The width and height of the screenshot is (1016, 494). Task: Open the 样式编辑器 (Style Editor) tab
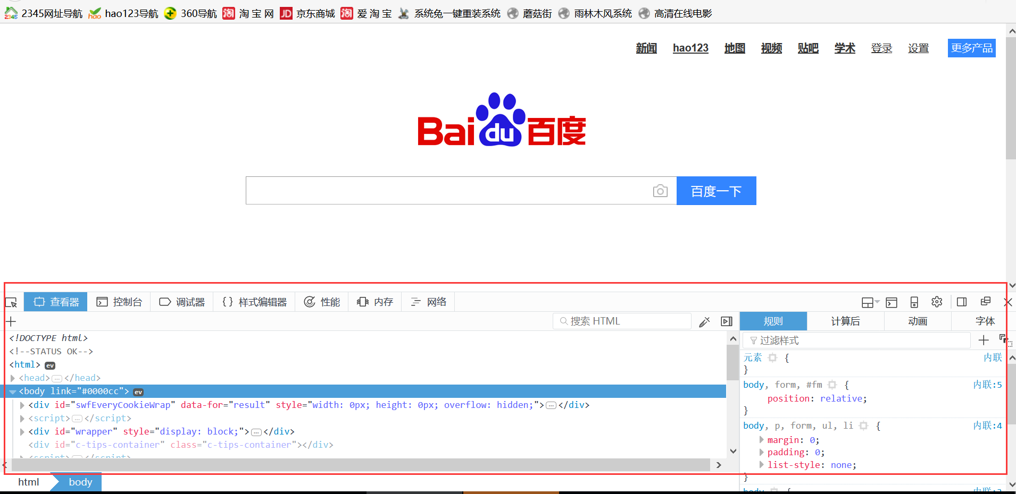254,302
